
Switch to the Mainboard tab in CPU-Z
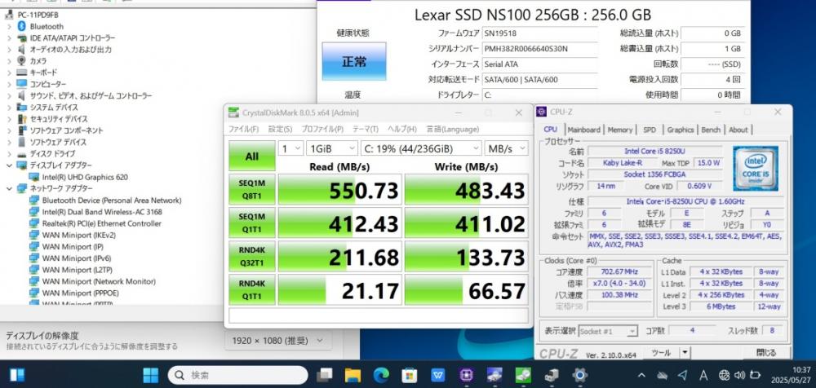coord(584,130)
